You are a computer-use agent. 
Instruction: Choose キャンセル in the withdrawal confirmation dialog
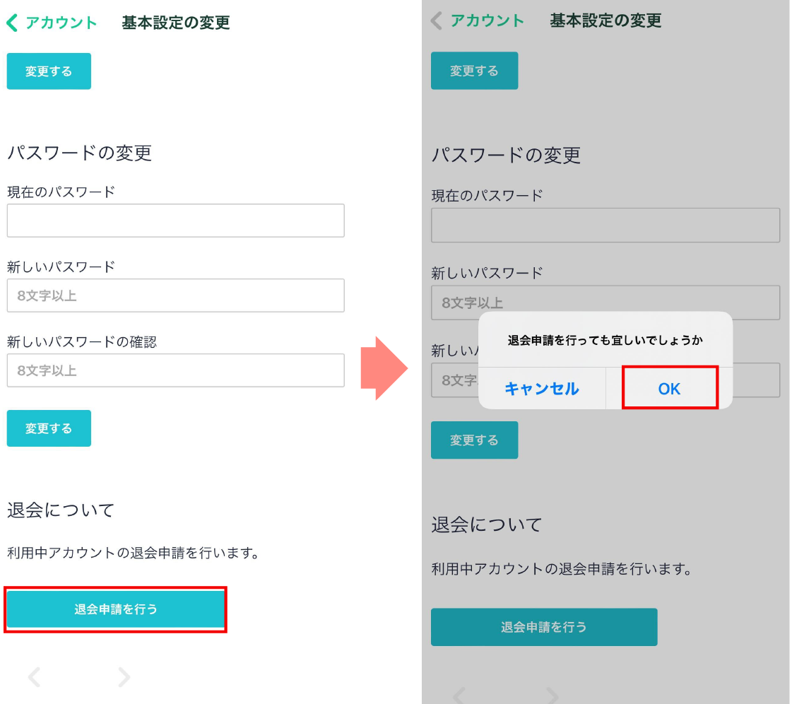click(542, 388)
